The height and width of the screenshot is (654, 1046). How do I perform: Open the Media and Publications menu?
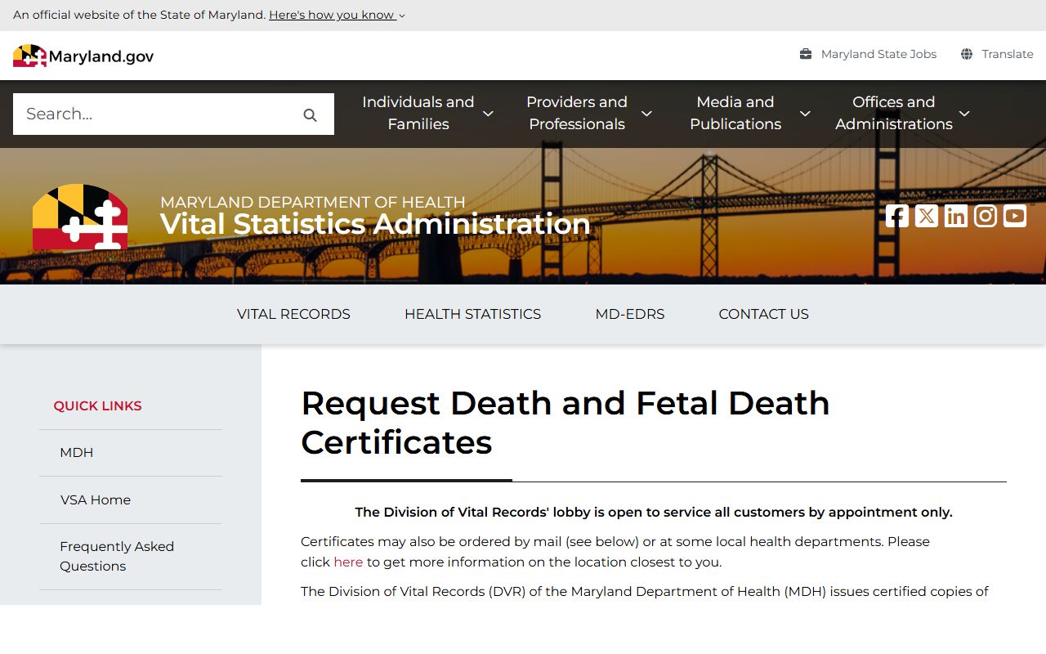pyautogui.click(x=735, y=113)
